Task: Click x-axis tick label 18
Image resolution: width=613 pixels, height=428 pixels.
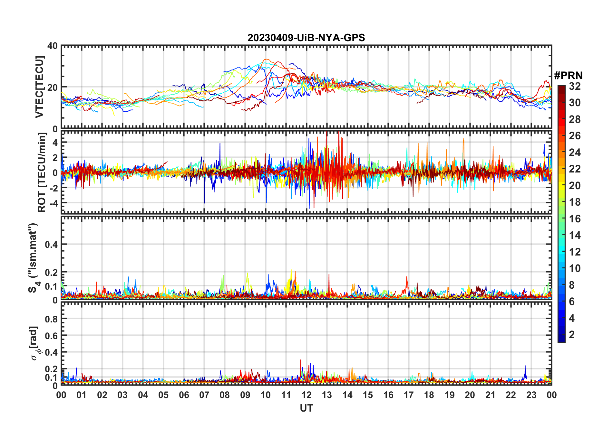Action: pos(429,395)
